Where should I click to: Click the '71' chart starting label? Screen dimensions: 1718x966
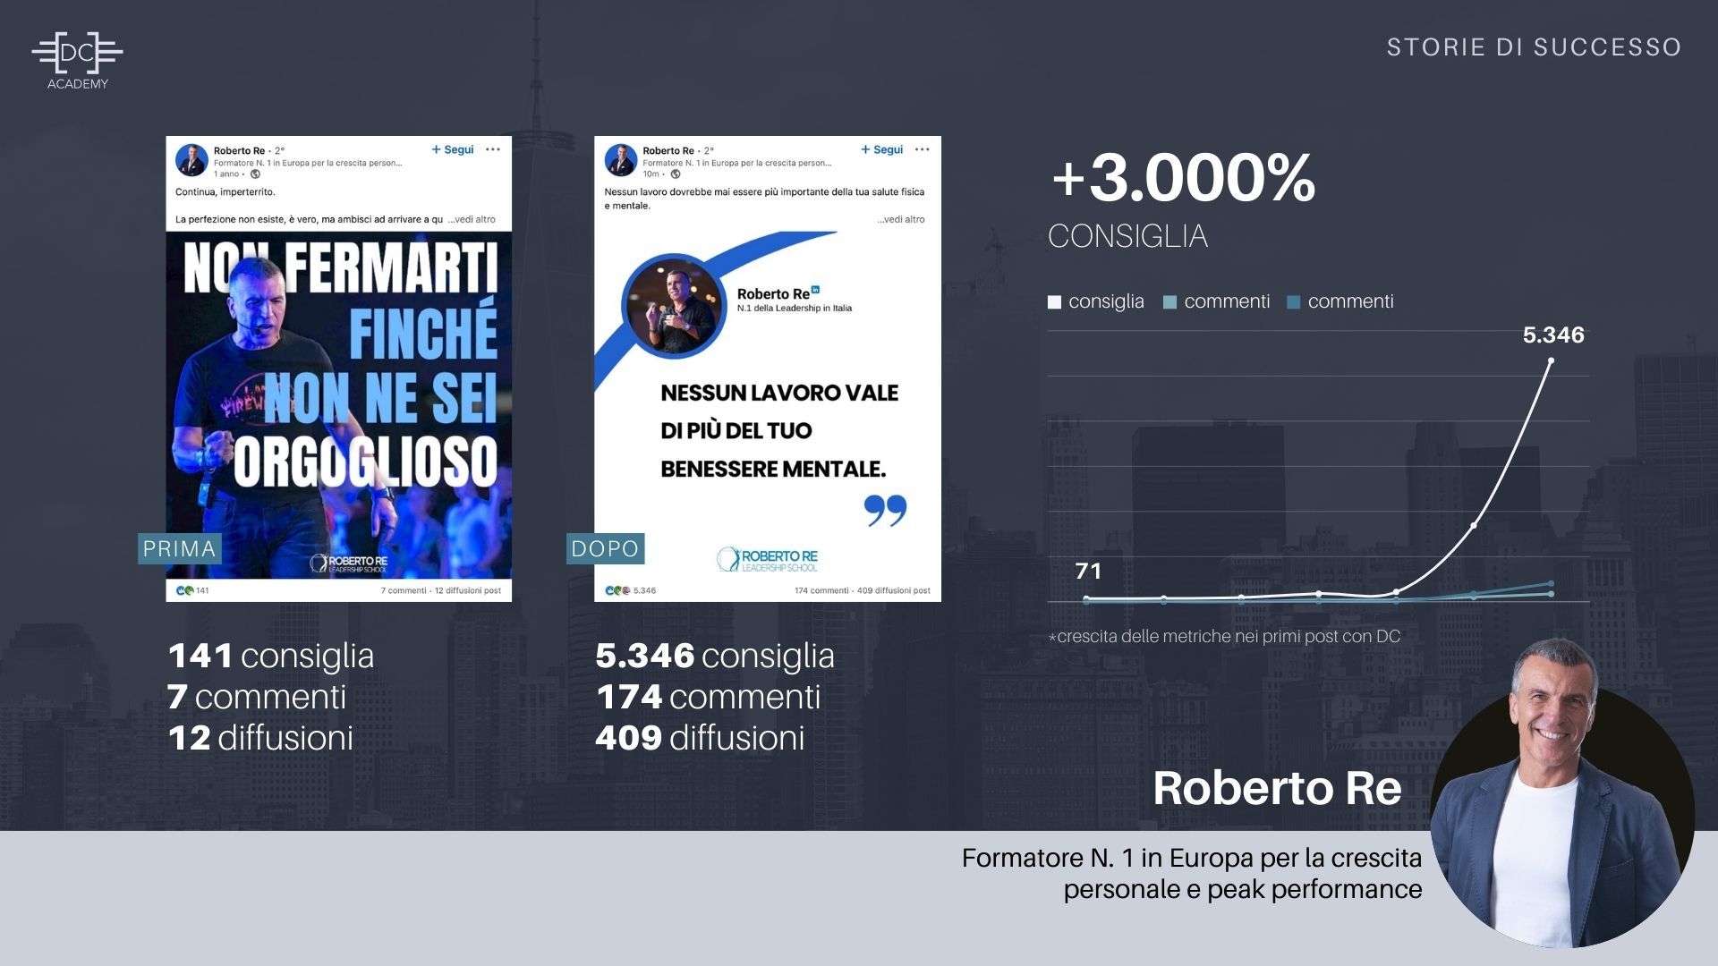coord(1088,571)
